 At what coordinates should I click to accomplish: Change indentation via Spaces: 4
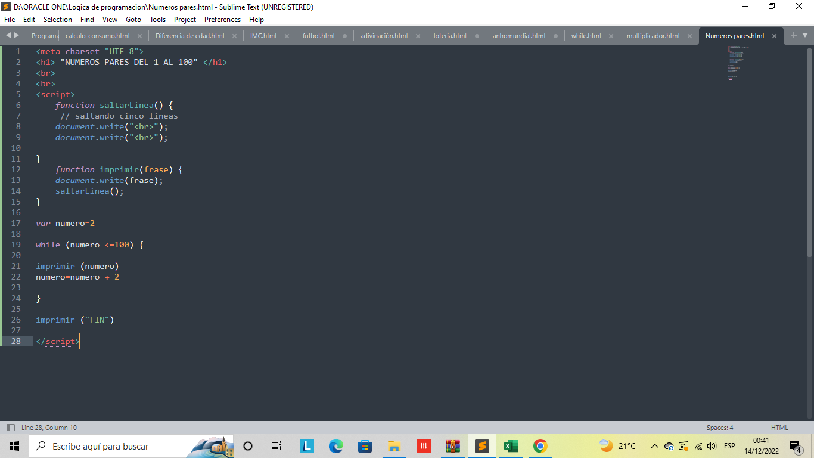click(x=720, y=428)
